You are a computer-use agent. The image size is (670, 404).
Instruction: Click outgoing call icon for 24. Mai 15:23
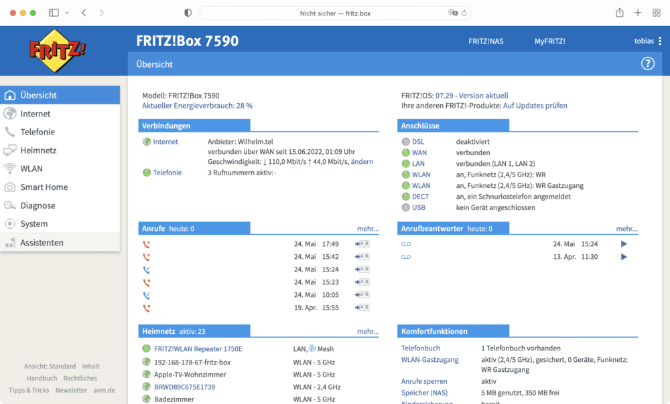pos(147,282)
